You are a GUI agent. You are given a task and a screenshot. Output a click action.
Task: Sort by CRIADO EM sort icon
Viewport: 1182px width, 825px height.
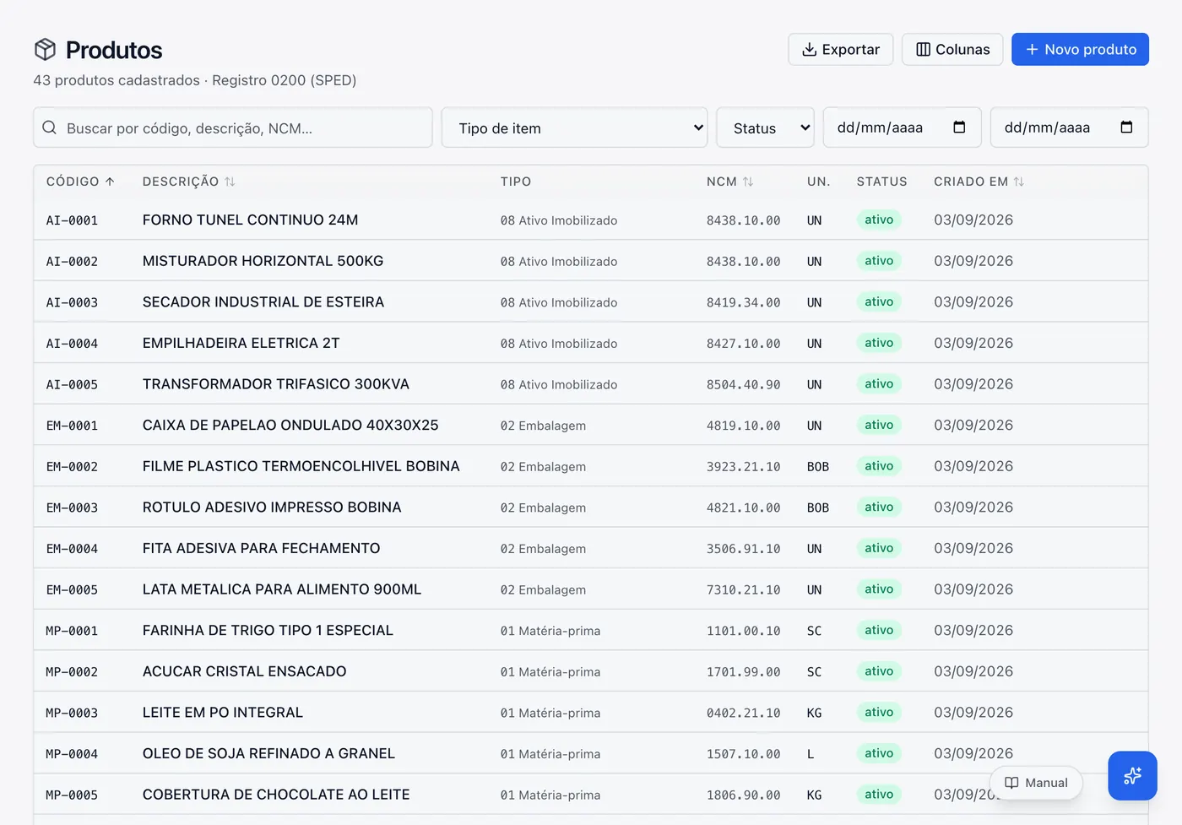[x=1019, y=182]
